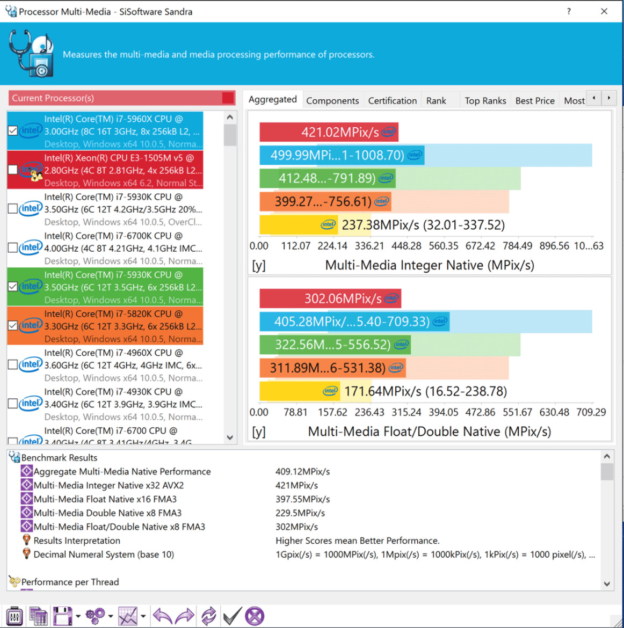Image resolution: width=624 pixels, height=628 pixels.
Task: Click Intel logo on 421.02MPix/s red bar
Action: (x=388, y=132)
